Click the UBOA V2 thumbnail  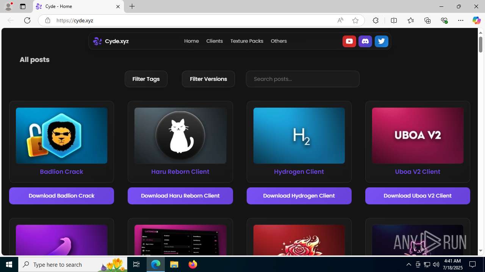pyautogui.click(x=418, y=136)
